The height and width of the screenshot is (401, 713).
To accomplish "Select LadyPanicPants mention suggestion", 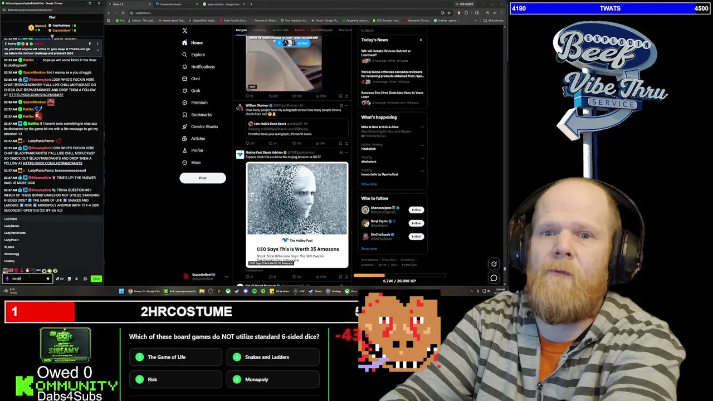I will coord(14,233).
